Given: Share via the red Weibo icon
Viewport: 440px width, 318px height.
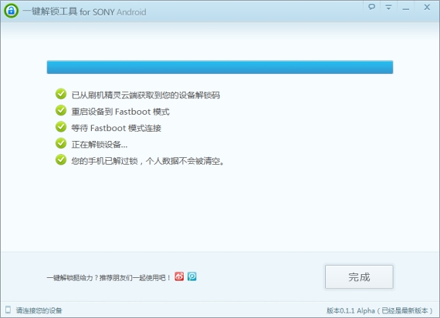Looking at the screenshot, I should pos(179,276).
